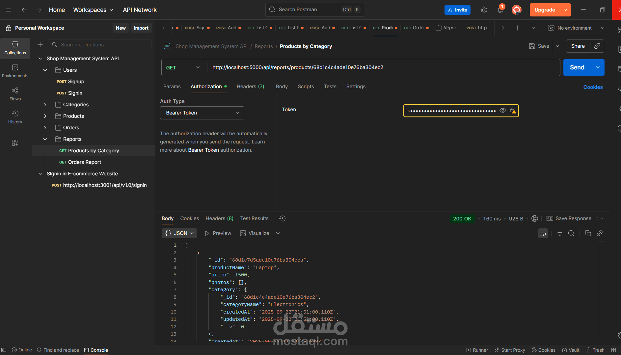Screen dimensions: 621x355
Task: Search within the response body
Action: click(571, 233)
